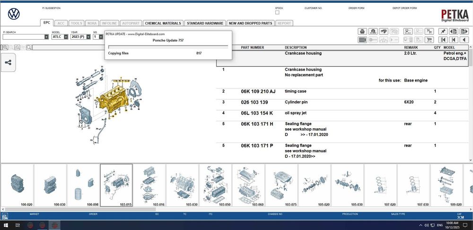This screenshot has width=473, height=230.
Task: Open thumbnail 103-016
Action: pyautogui.click(x=149, y=186)
